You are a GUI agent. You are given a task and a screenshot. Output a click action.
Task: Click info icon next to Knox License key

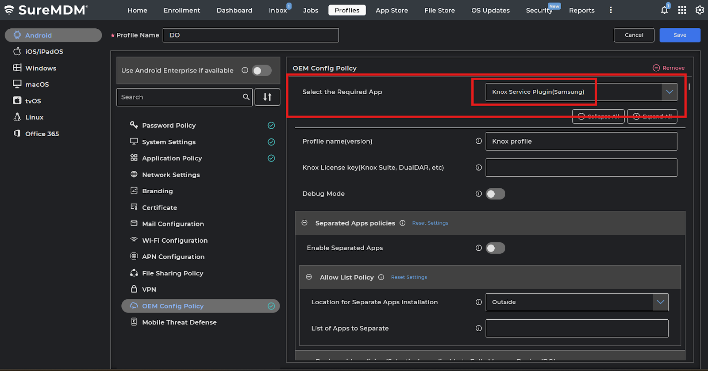pyautogui.click(x=478, y=168)
